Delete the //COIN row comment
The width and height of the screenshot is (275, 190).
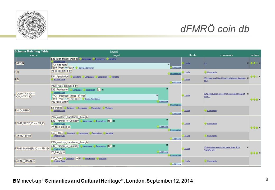click(x=248, y=63)
